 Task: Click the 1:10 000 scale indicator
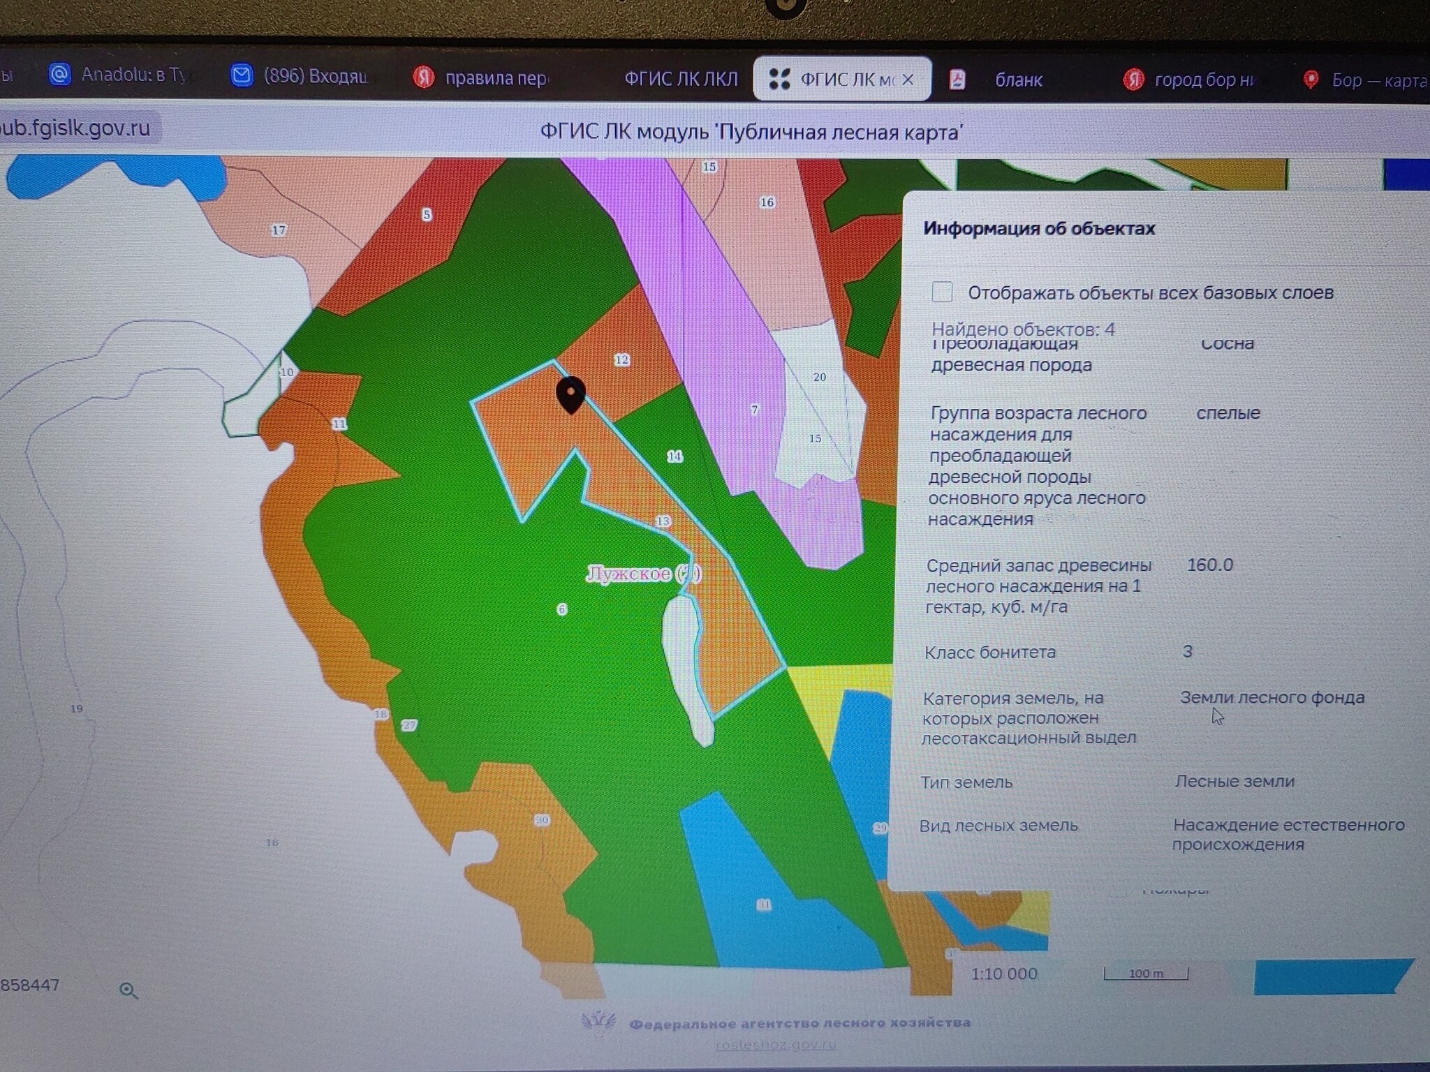(x=1004, y=974)
